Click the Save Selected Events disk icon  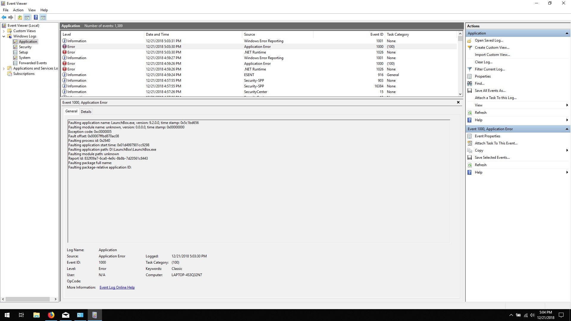coord(470,158)
